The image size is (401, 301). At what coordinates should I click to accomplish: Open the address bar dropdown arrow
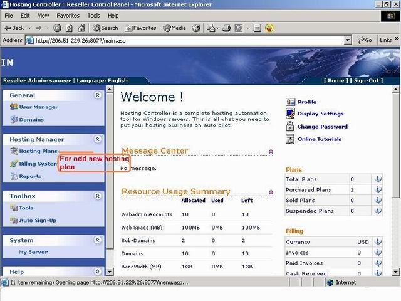(347, 40)
